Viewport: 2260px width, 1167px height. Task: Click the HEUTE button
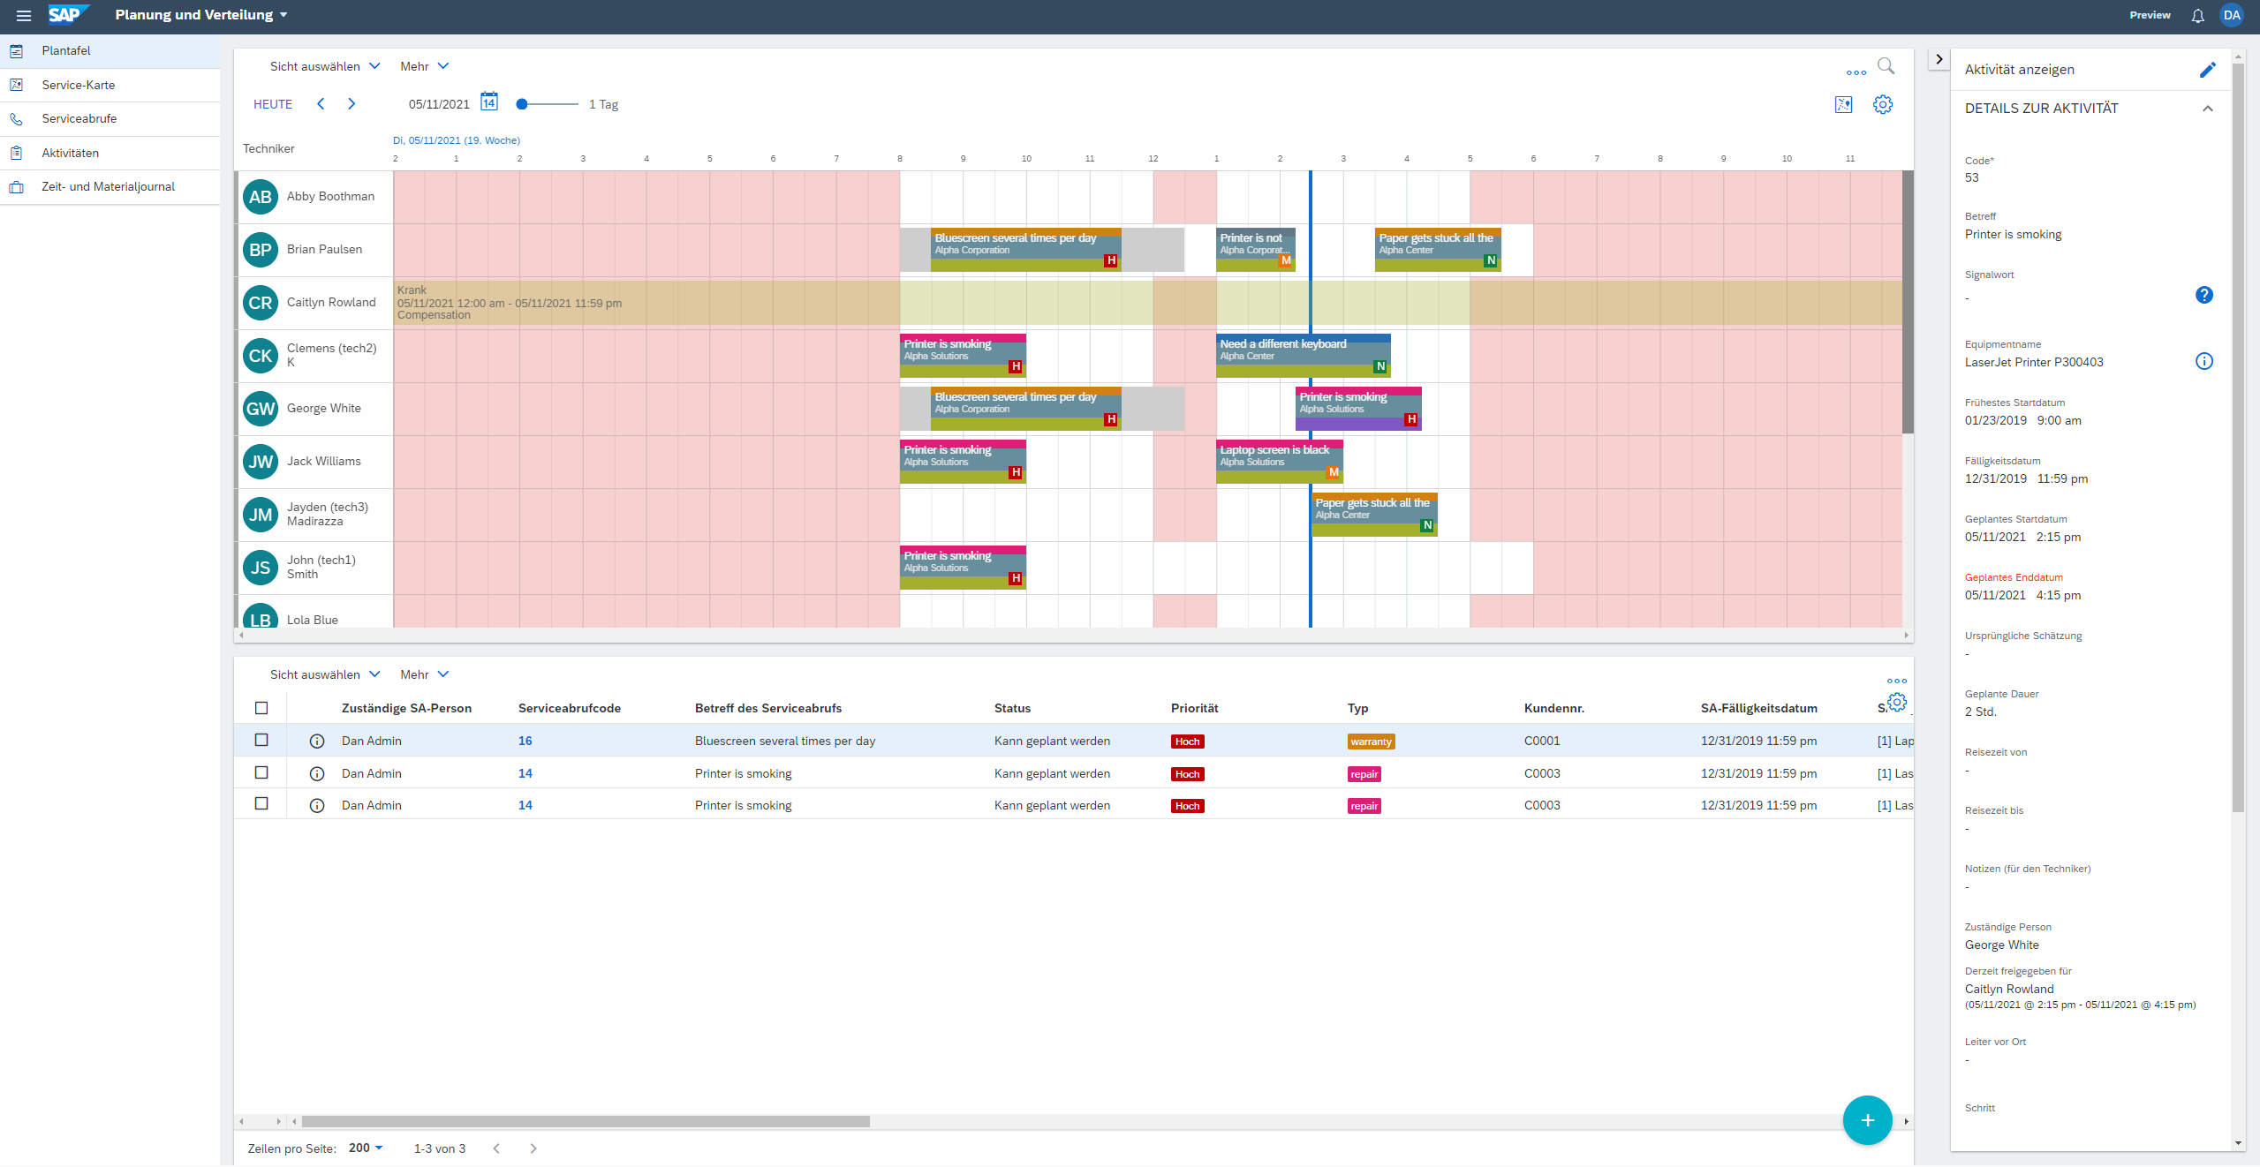[273, 104]
